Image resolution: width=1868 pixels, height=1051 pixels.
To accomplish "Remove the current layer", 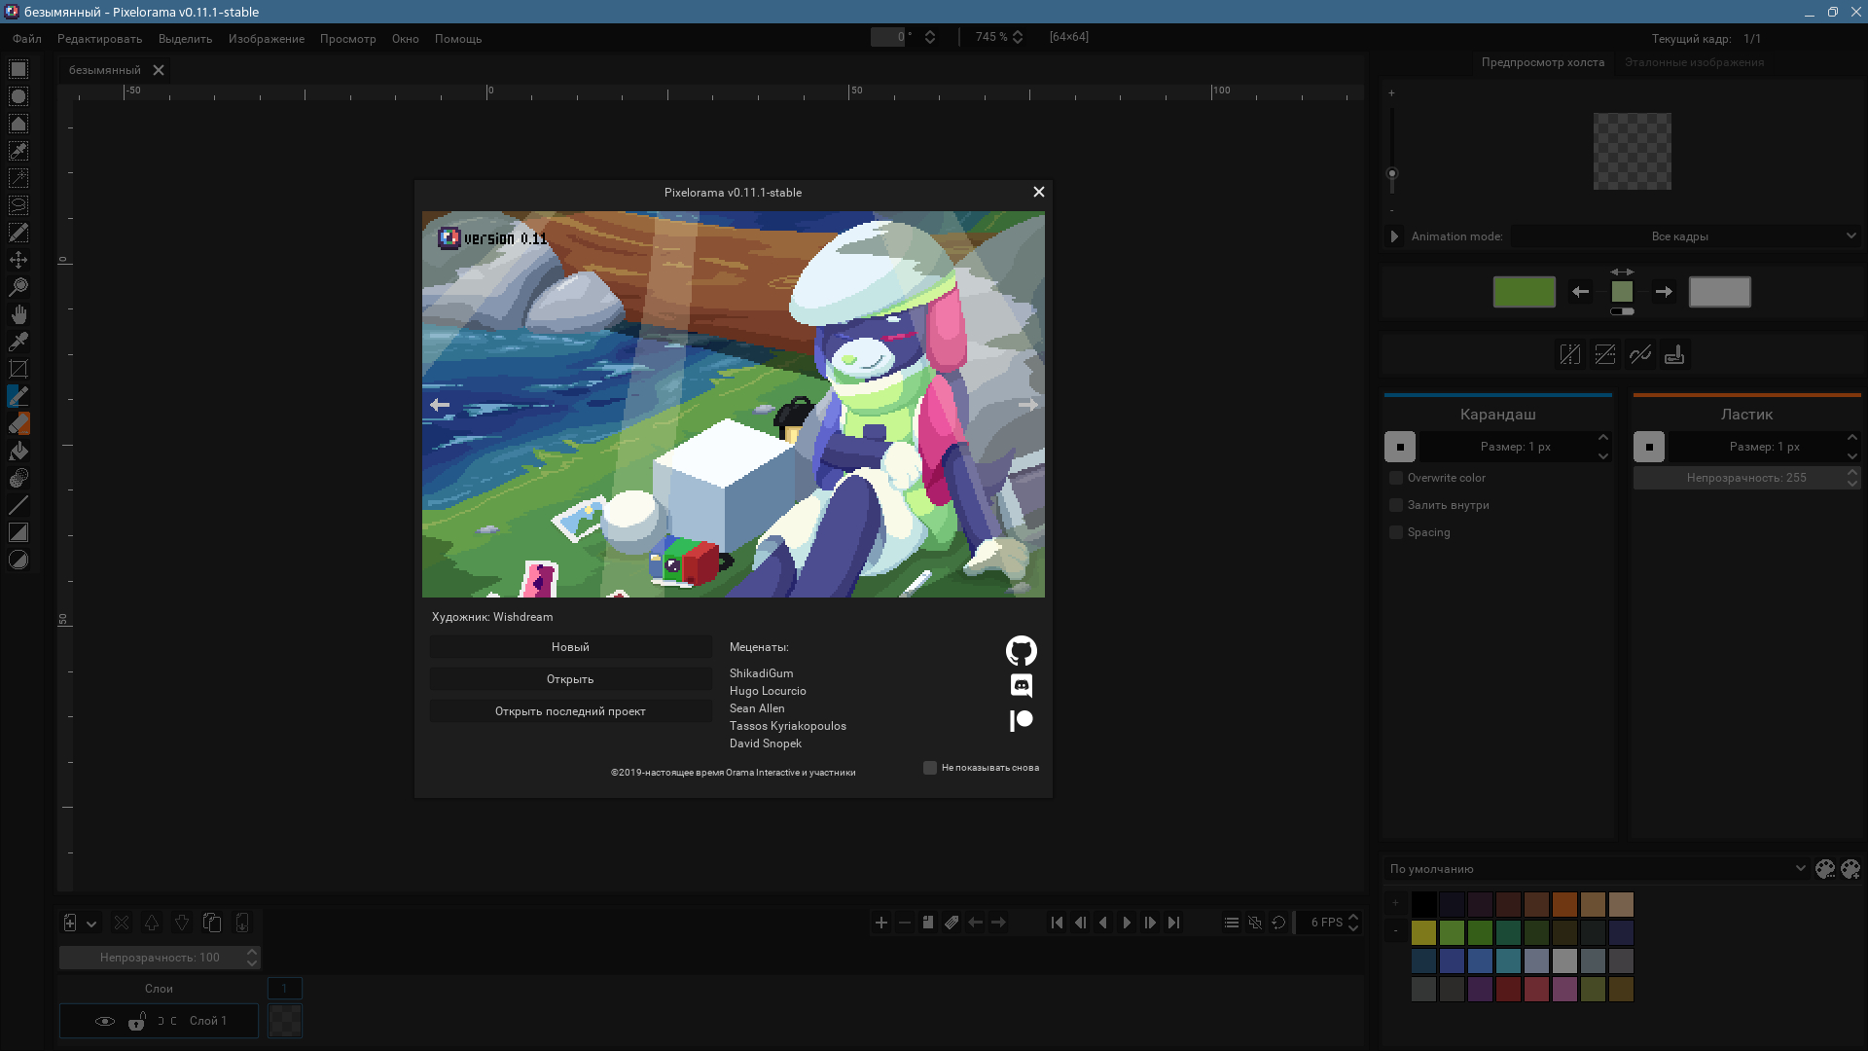I will point(122,923).
